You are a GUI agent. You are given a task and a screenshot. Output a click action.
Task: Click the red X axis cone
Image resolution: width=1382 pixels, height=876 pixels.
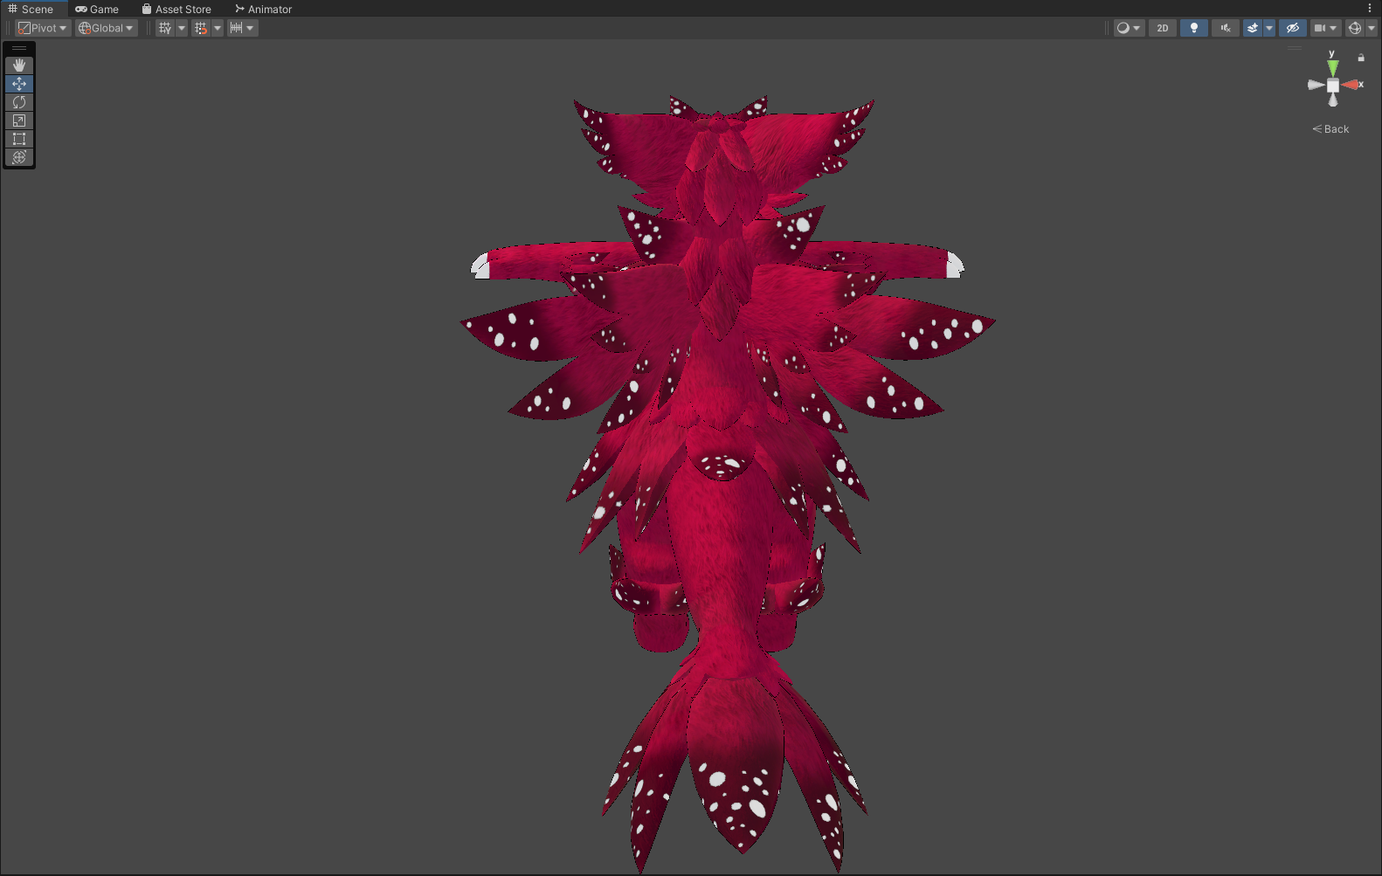1351,85
